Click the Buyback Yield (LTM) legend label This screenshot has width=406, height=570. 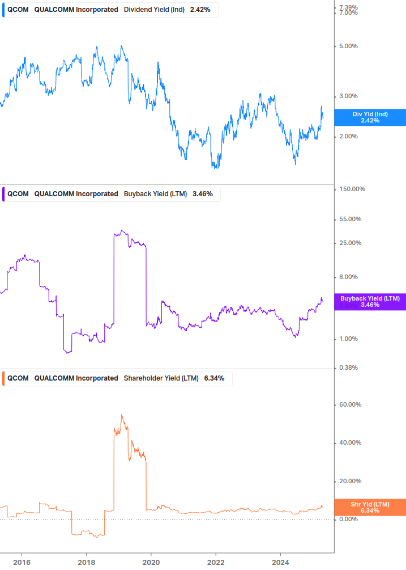point(155,194)
